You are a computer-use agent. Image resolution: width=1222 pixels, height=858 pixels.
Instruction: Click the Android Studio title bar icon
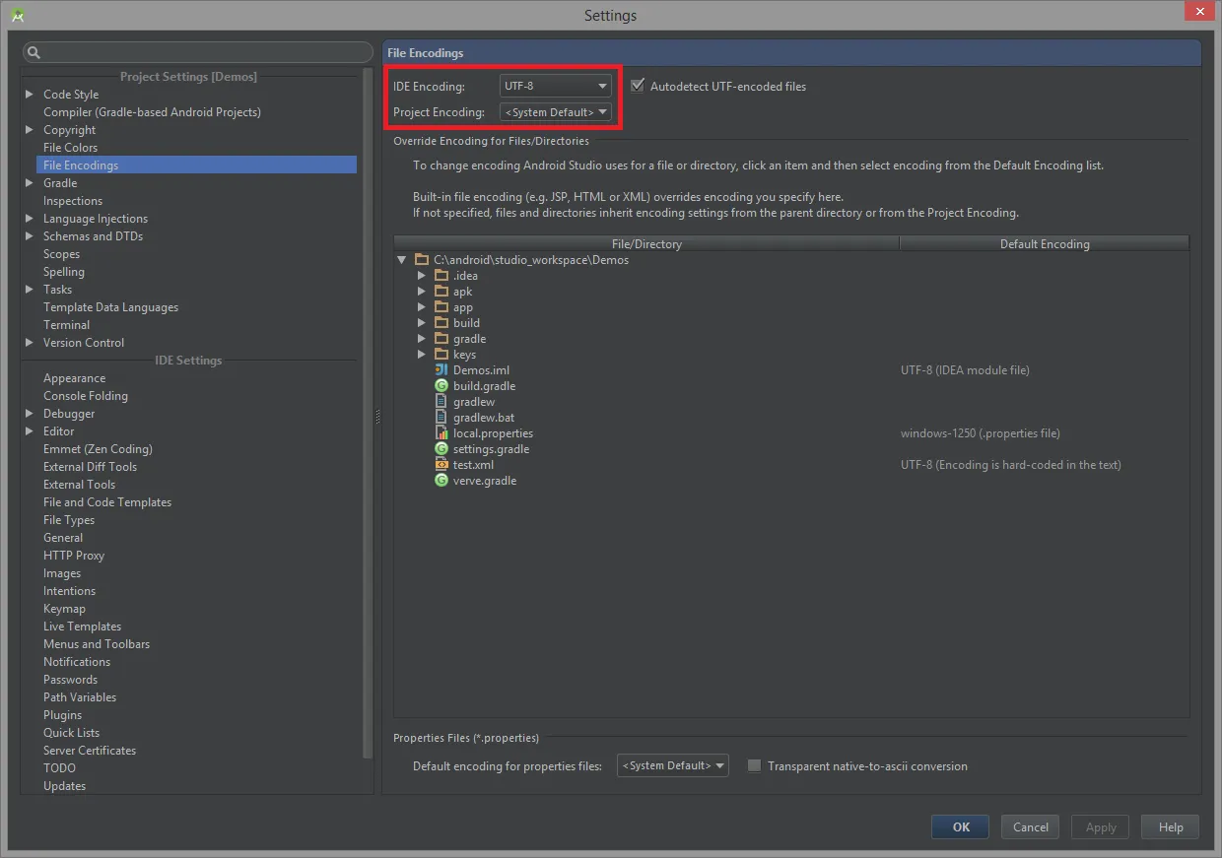[x=18, y=15]
